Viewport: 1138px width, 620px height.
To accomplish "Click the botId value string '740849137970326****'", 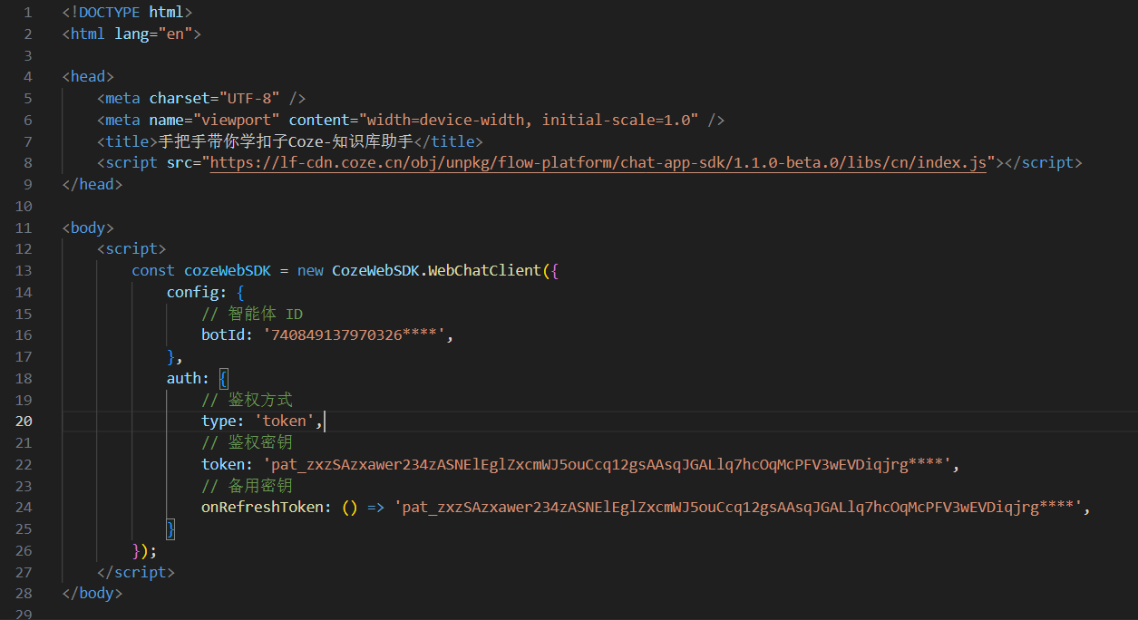I will [x=356, y=335].
